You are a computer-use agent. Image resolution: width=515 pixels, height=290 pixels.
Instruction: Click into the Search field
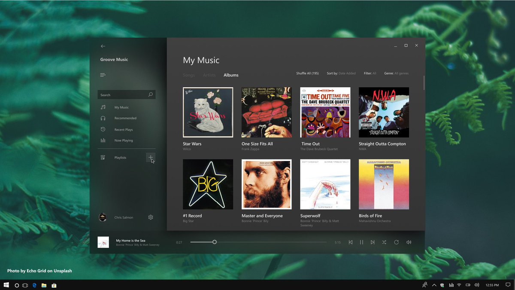(x=127, y=95)
